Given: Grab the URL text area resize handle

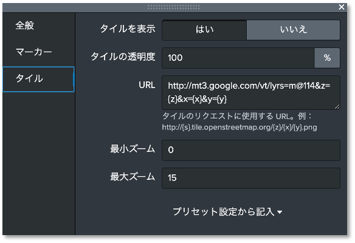Looking at the screenshot, I should pyautogui.click(x=337, y=106).
